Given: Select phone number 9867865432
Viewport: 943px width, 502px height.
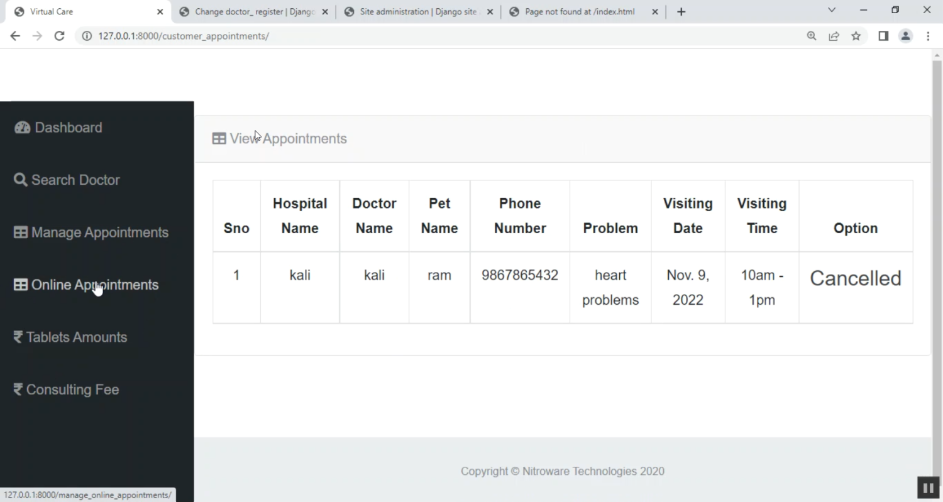Looking at the screenshot, I should pyautogui.click(x=520, y=275).
